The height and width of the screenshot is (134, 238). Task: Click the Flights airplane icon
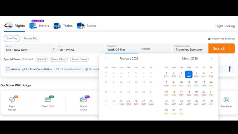pos(9,26)
